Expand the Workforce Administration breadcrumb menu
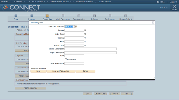The width and height of the screenshot is (179, 100). click(x=60, y=2)
